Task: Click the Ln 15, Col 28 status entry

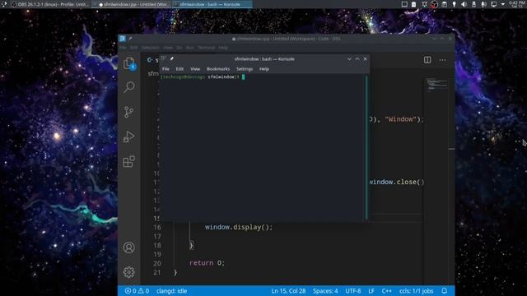Action: pyautogui.click(x=288, y=291)
